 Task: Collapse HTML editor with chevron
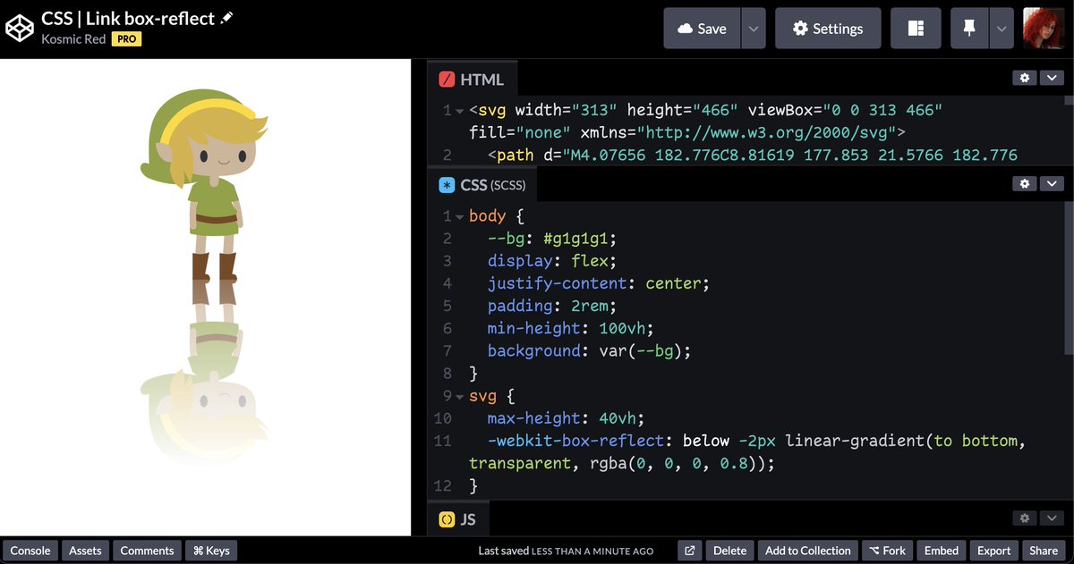[x=1052, y=79]
